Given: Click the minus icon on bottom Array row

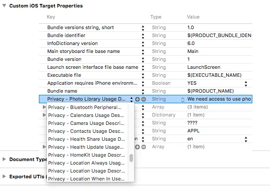Looking at the screenshot, I should pos(144,147).
